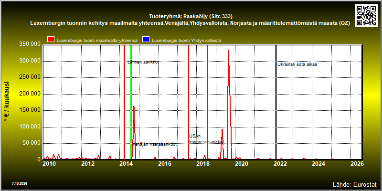382x191 pixels.
Task: Click the y-axis value 350 000
Action: (x=30, y=44)
